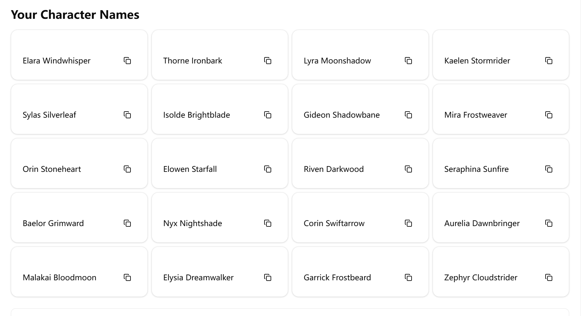Copy the name Elara Windwhisper
The width and height of the screenshot is (581, 316).
pyautogui.click(x=127, y=61)
